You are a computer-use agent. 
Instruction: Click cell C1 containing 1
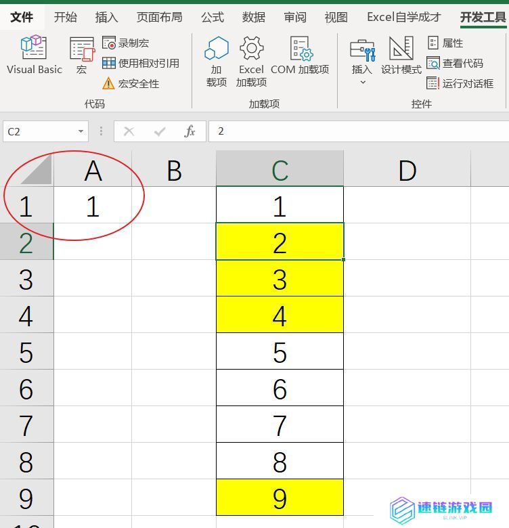click(x=280, y=204)
